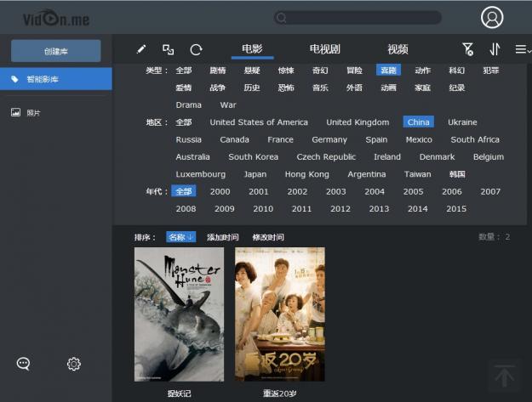Filter by genre 历史
The width and height of the screenshot is (532, 402).
tap(252, 88)
